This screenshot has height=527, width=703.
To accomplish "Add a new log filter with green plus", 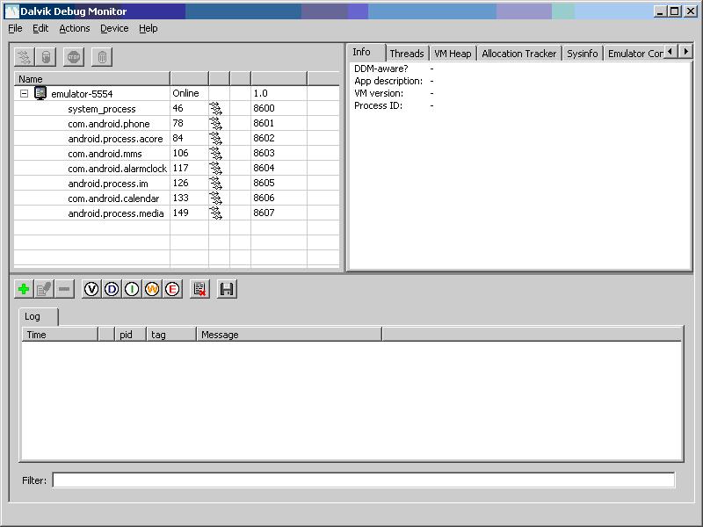I will click(x=24, y=289).
